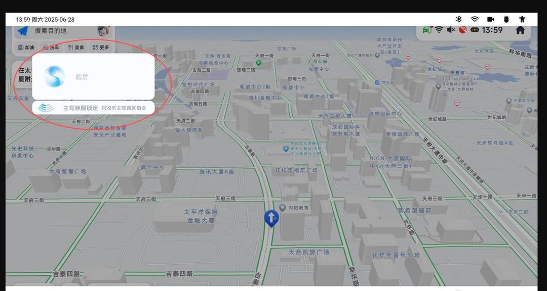Select the 成都国际科技节能大厦 label
Image resolution: width=547 pixels, height=291 pixels.
pos(346,130)
